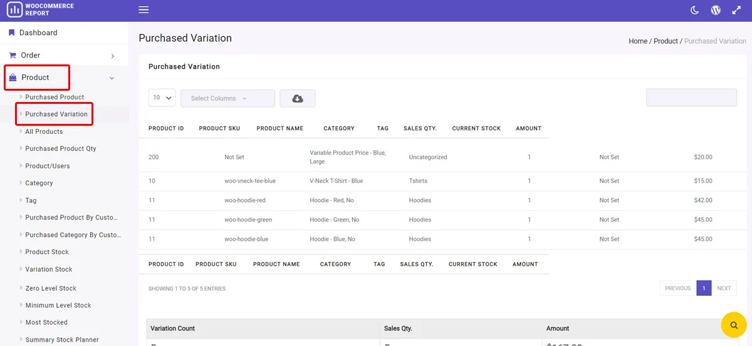The image size is (752, 346).
Task: Open Product/Users submenu
Action: click(48, 166)
